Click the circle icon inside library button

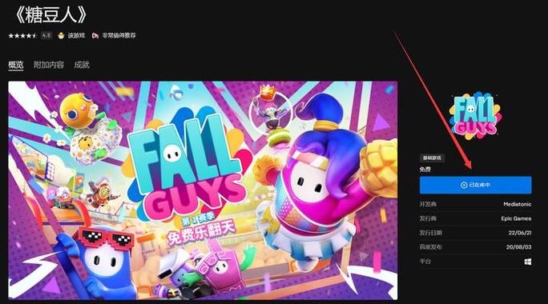[464, 185]
